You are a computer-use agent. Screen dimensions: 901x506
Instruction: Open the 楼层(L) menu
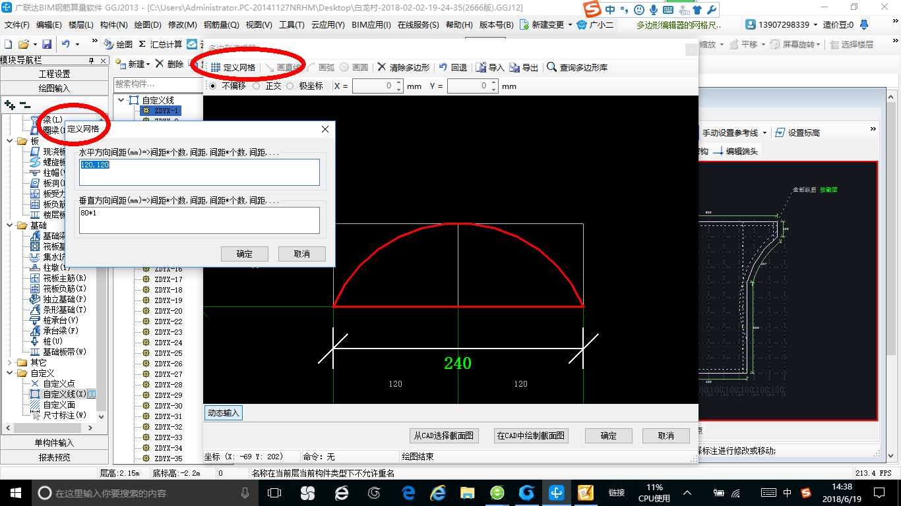(81, 24)
